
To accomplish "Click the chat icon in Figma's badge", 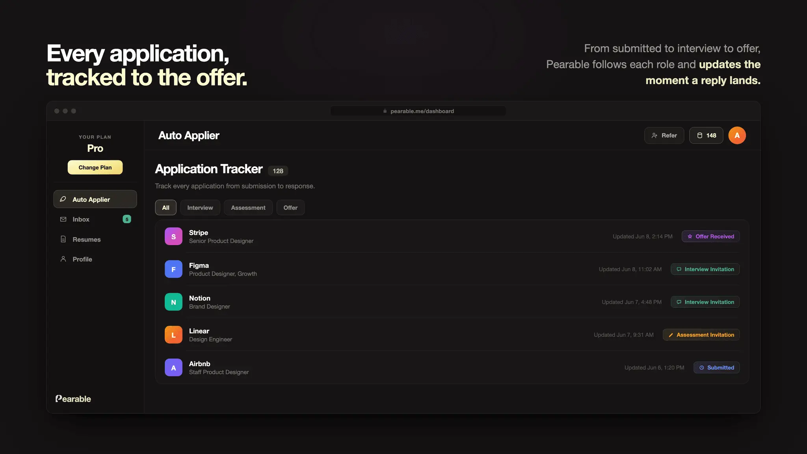I will pos(679,269).
